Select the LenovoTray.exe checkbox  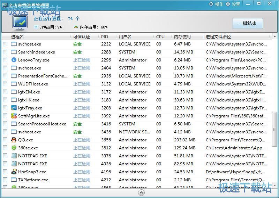(5, 60)
